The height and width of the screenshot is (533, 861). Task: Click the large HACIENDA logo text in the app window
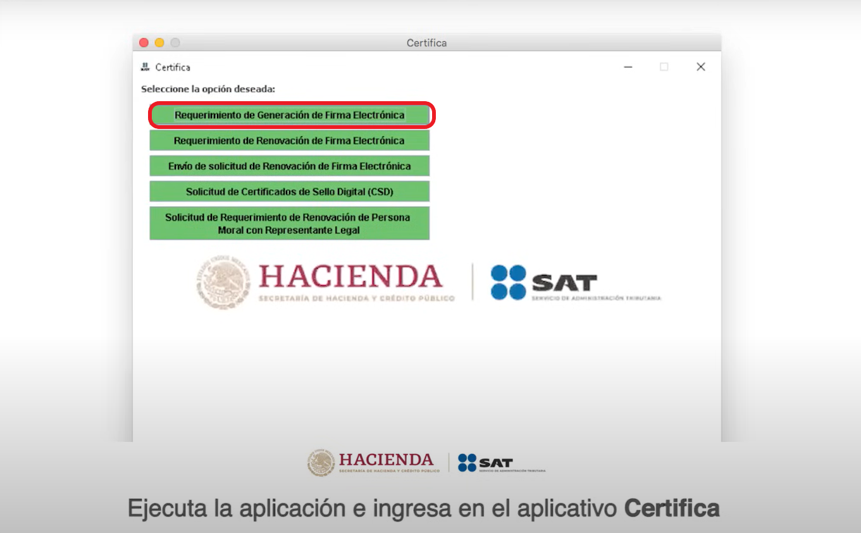tap(350, 277)
